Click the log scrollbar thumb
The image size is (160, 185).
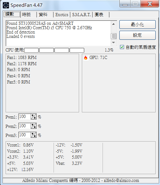pyautogui.click(x=113, y=36)
